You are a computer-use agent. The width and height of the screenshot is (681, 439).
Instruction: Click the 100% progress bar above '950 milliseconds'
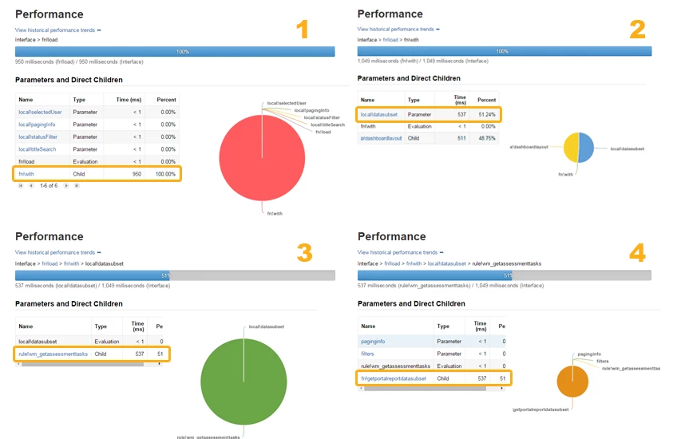pos(175,52)
